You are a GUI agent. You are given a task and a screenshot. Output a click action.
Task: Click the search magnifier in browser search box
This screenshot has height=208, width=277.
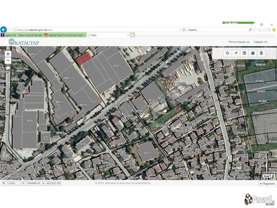tap(250, 29)
